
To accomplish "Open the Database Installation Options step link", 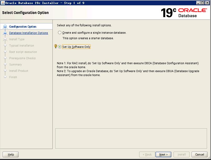I will click(x=29, y=33).
